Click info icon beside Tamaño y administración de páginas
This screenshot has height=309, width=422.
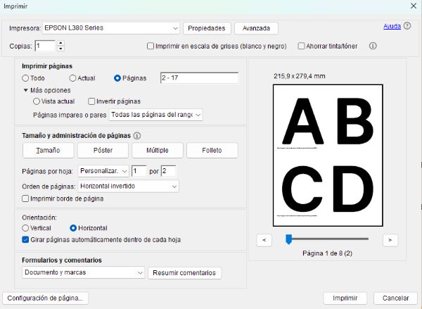[x=137, y=136]
